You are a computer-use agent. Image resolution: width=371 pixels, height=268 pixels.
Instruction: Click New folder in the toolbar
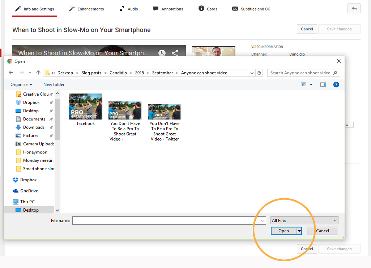point(54,85)
